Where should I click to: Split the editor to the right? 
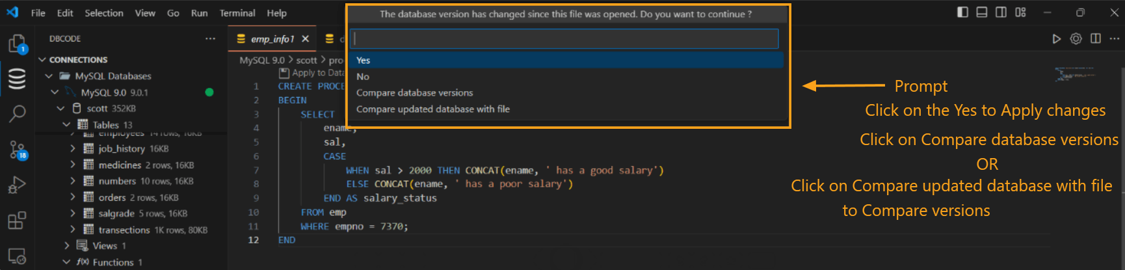[1096, 39]
